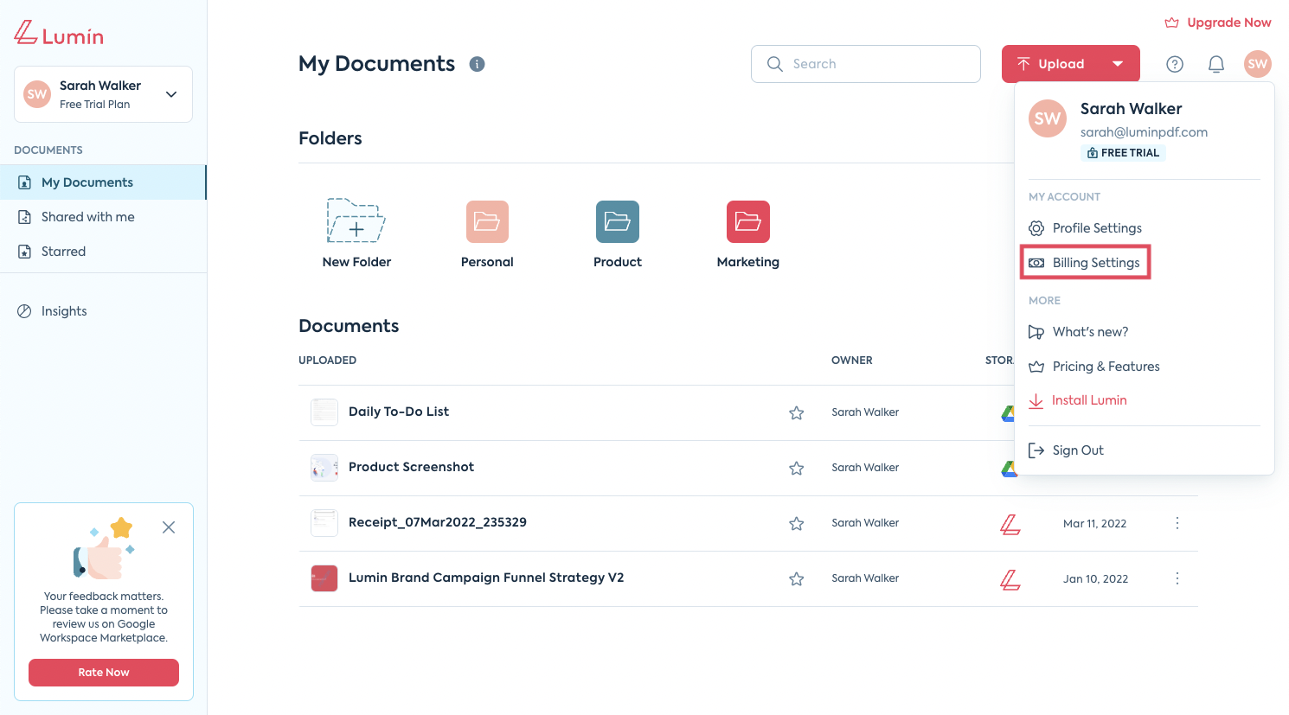This screenshot has width=1289, height=715.
Task: Click the Mar 11, 2022 date cell
Action: pyautogui.click(x=1094, y=524)
